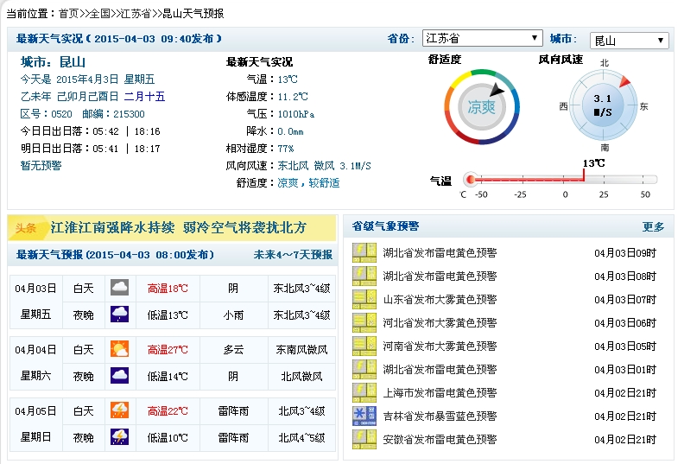The width and height of the screenshot is (684, 464).
Task: Click the 舒适度 comfort gauge dial showing 凉爽
Action: pos(482,106)
